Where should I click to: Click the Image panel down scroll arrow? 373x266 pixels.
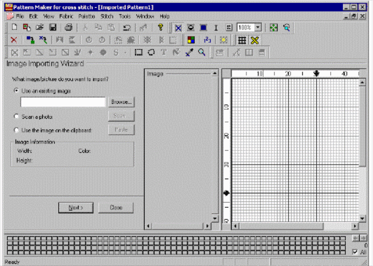(x=215, y=218)
